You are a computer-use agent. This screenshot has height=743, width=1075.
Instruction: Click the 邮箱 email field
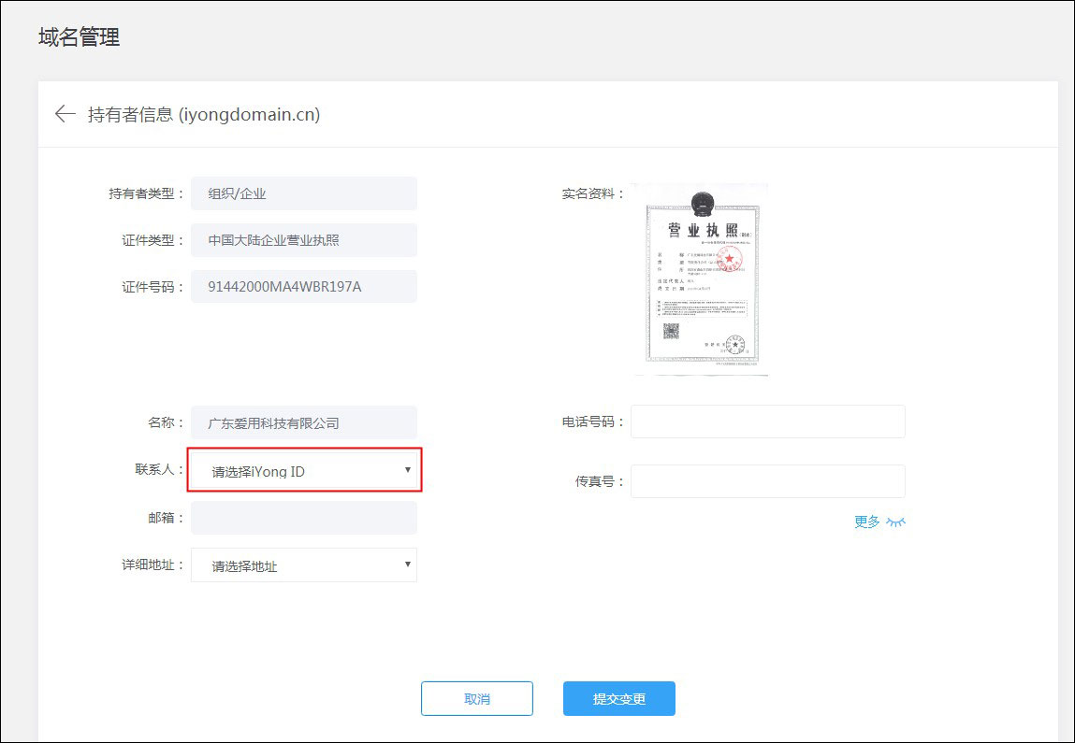(303, 518)
